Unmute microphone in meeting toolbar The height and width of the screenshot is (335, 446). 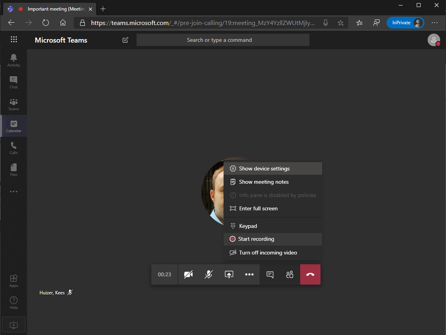209,274
